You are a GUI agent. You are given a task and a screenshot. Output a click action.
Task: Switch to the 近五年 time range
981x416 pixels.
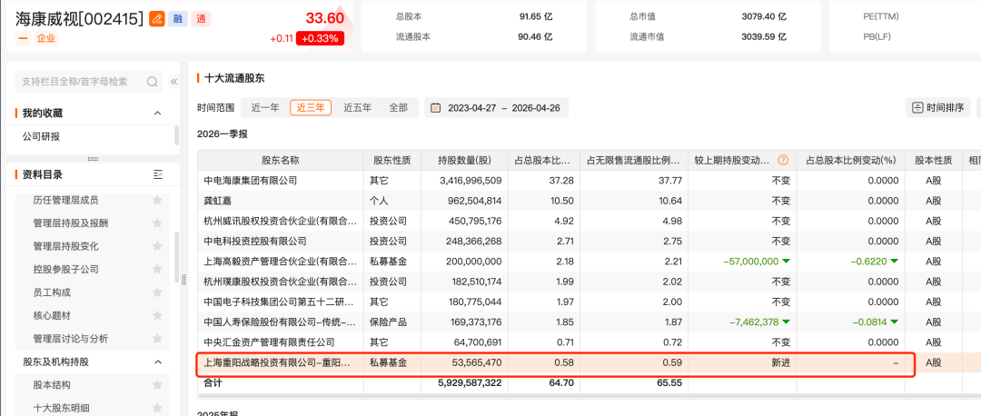pyautogui.click(x=357, y=107)
